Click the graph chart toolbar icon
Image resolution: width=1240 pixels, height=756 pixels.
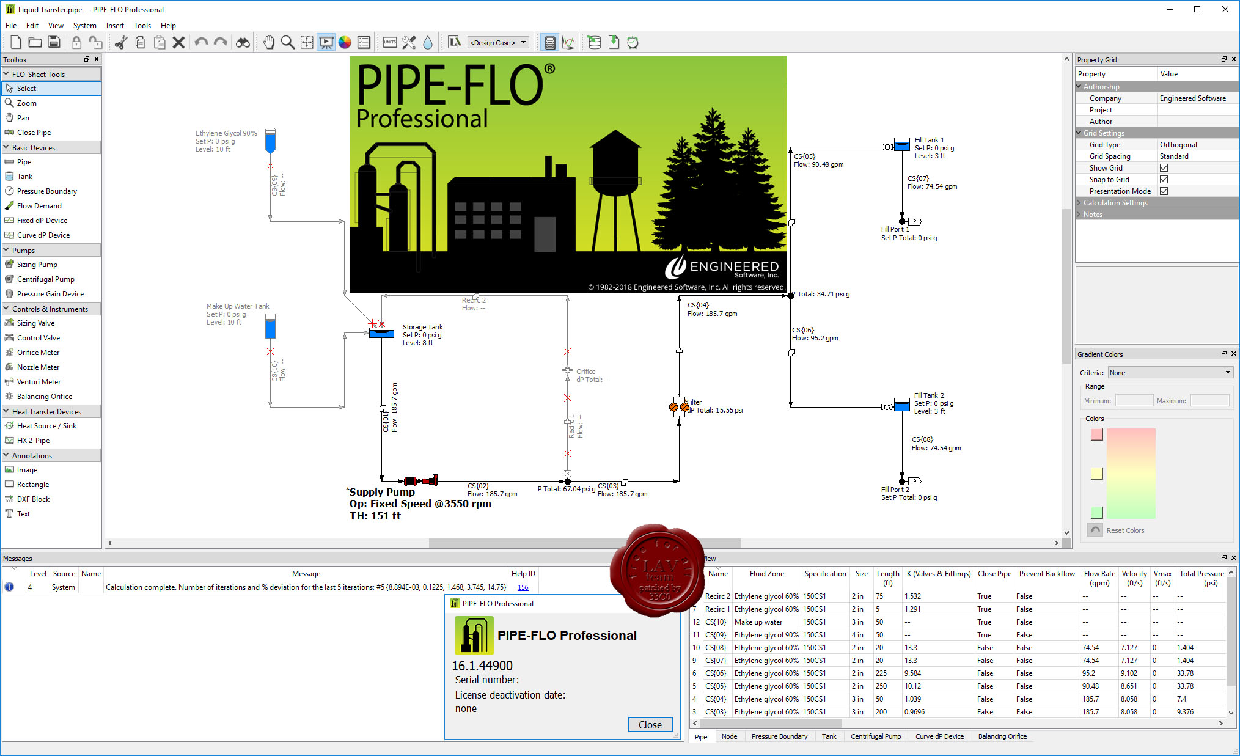pos(568,42)
